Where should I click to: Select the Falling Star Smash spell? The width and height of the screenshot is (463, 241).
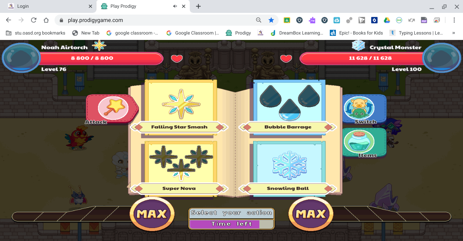(x=179, y=108)
